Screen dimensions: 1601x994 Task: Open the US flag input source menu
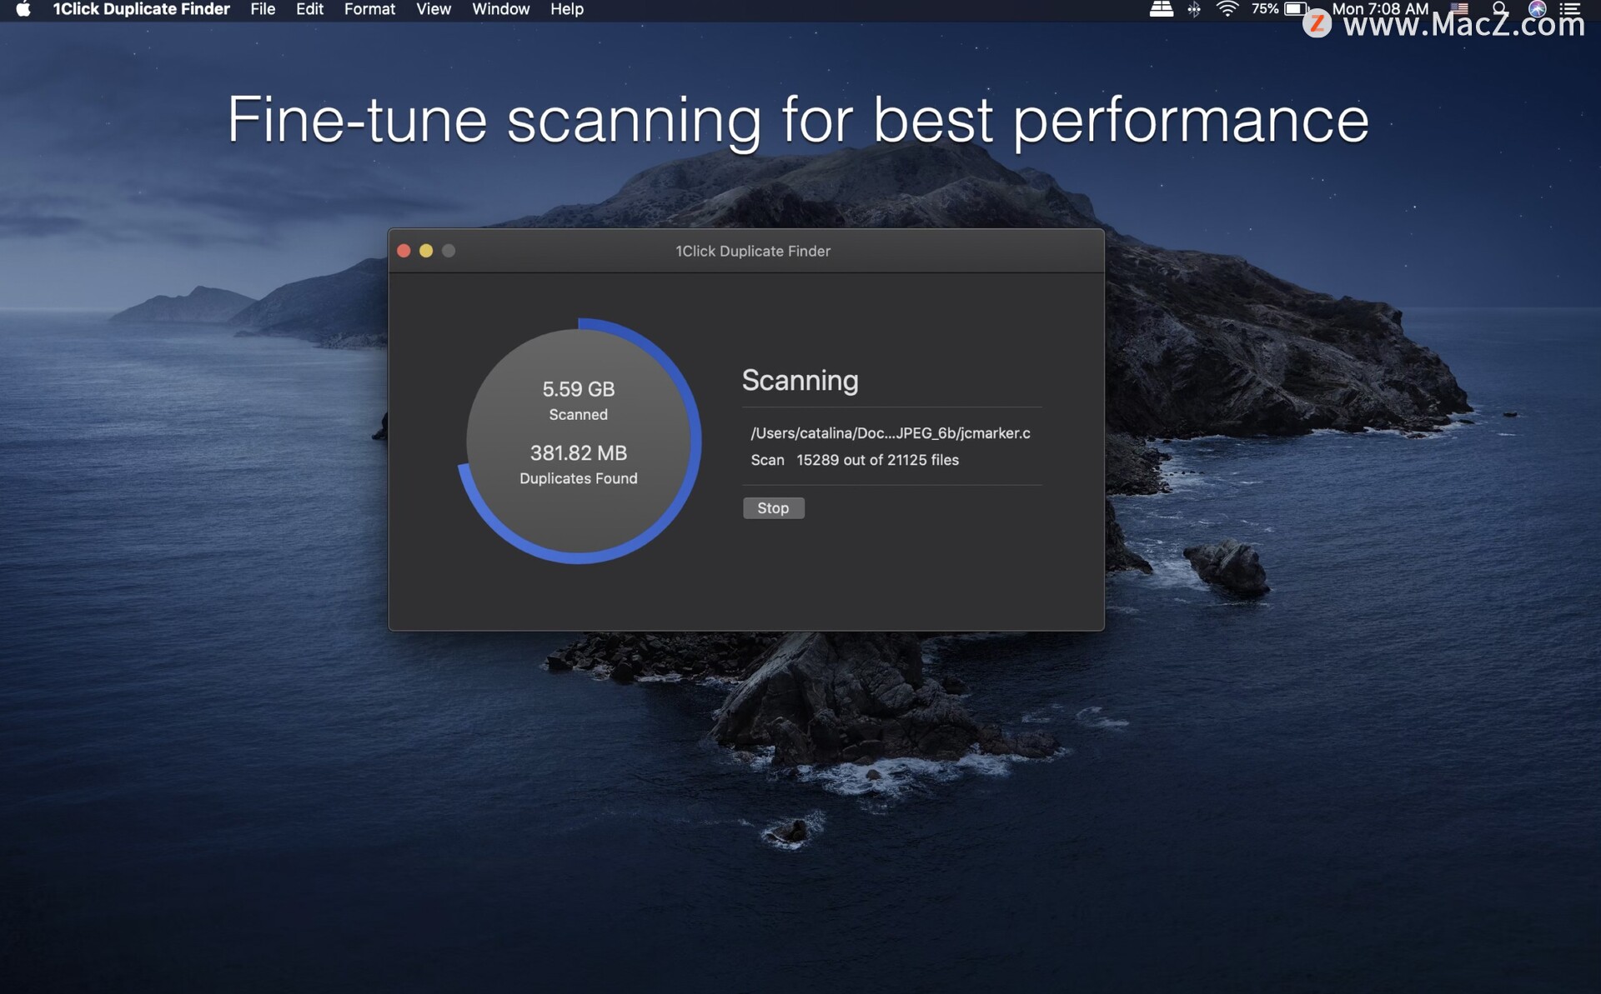1458,7
